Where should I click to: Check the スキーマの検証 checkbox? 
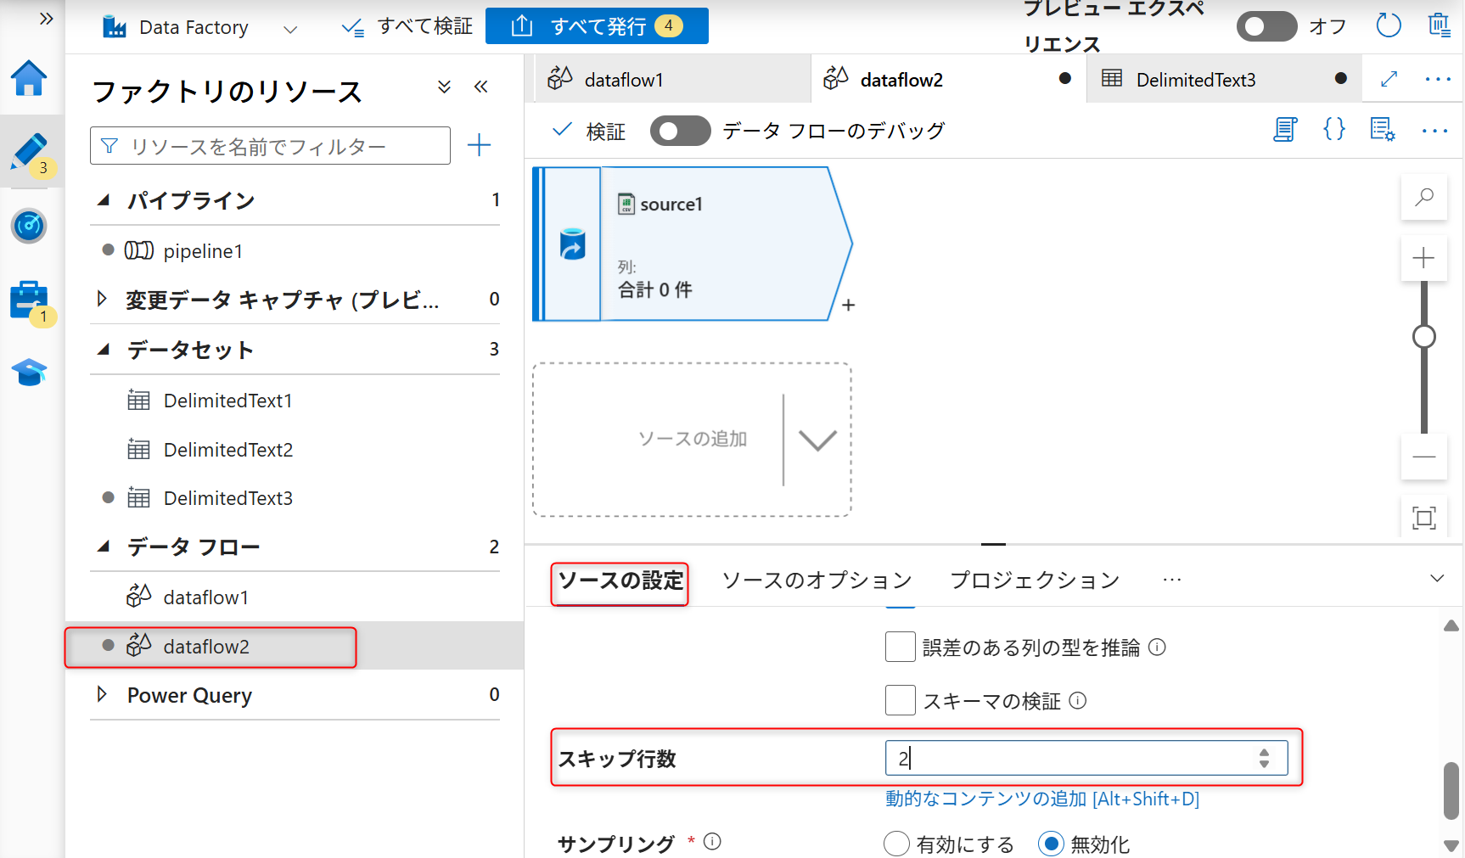tap(901, 700)
